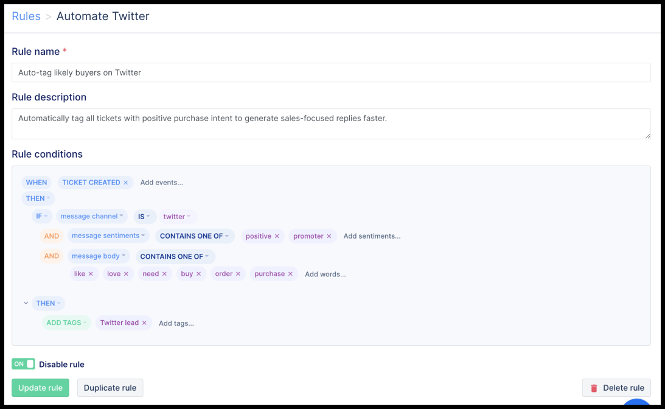Delete the word 'love' tag
Image resolution: width=665 pixels, height=409 pixels.
126,274
